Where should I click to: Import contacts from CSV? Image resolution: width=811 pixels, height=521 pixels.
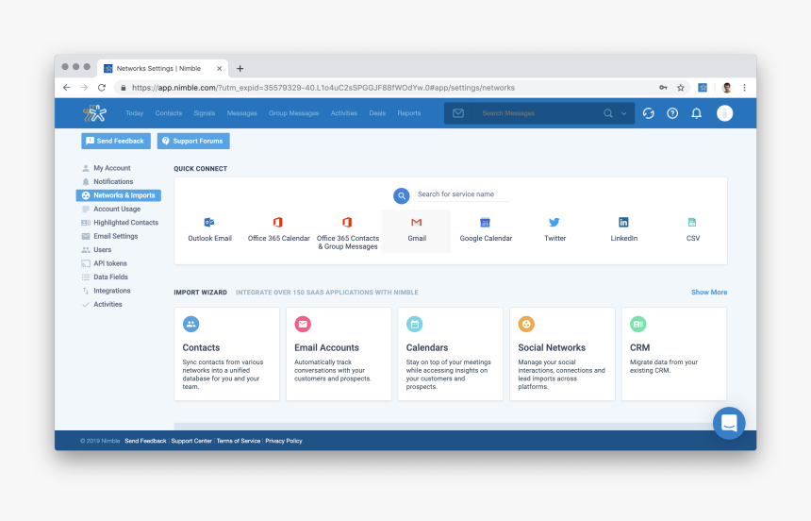click(692, 231)
